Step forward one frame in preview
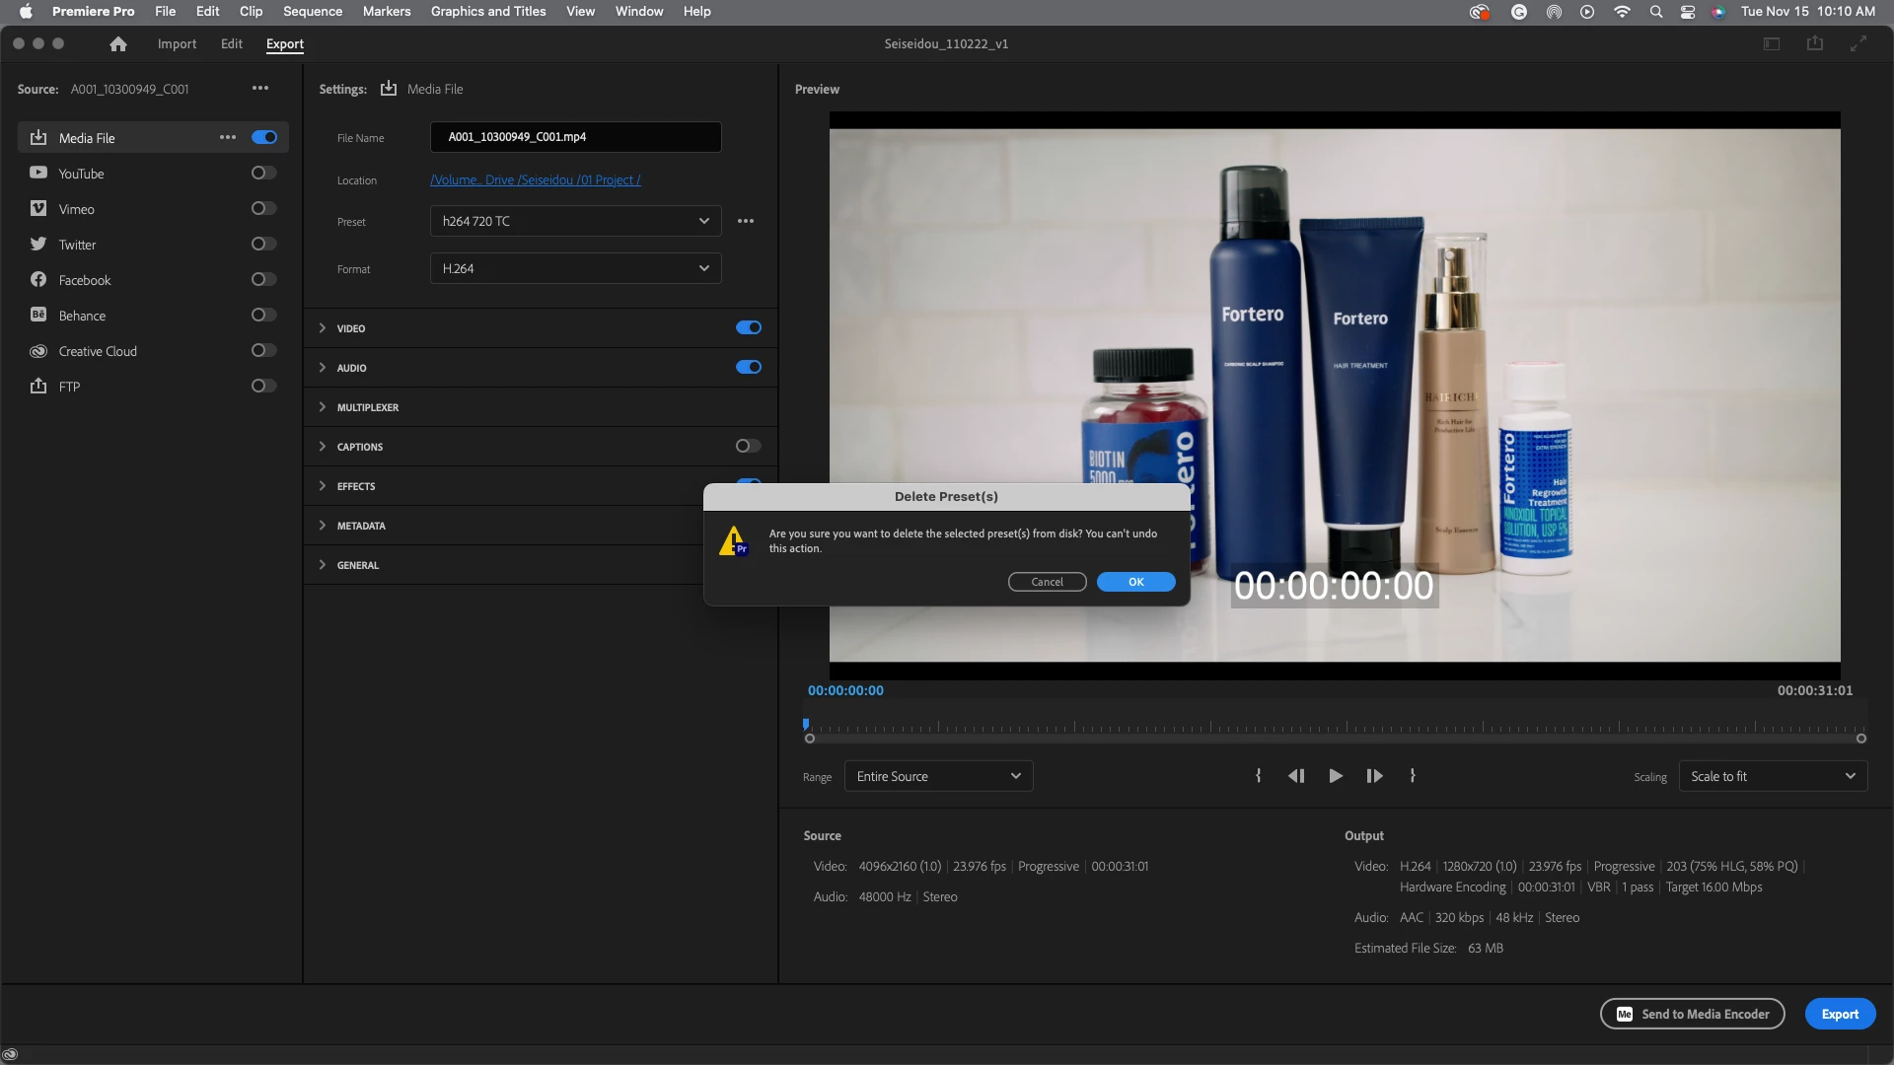Viewport: 1894px width, 1065px height. 1374,776
